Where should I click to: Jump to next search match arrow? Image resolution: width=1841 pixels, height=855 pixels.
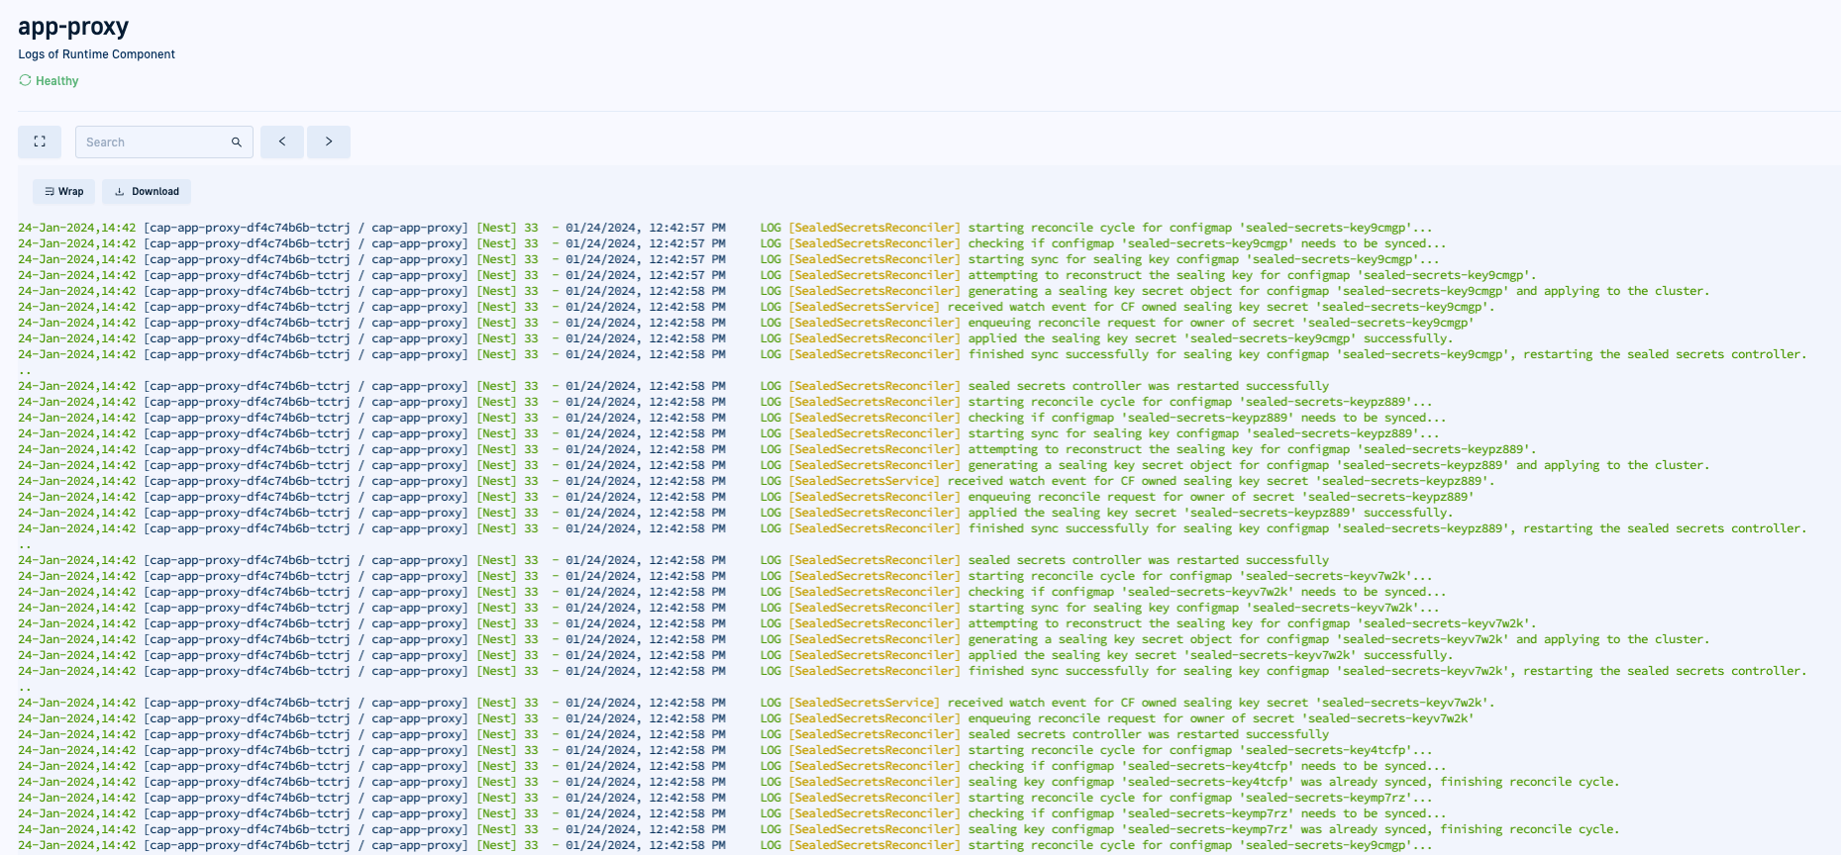(329, 142)
